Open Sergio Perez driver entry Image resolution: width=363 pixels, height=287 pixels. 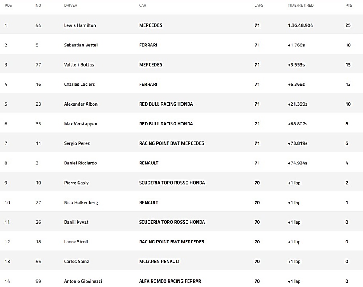[77, 143]
